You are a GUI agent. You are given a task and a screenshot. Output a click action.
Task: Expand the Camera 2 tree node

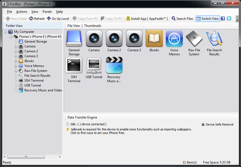(x=16, y=51)
